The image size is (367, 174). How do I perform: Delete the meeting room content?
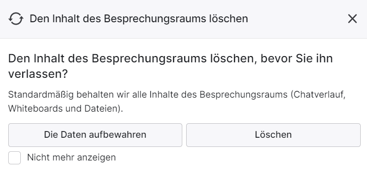point(273,135)
